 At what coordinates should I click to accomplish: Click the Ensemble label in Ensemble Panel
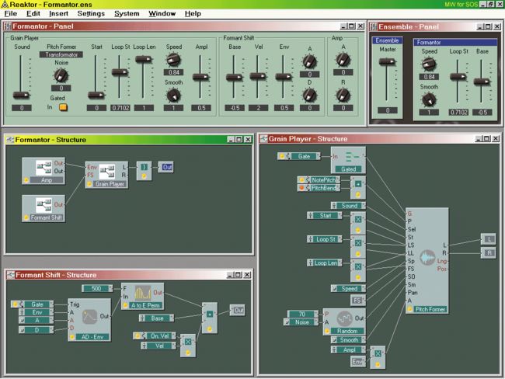coord(387,40)
